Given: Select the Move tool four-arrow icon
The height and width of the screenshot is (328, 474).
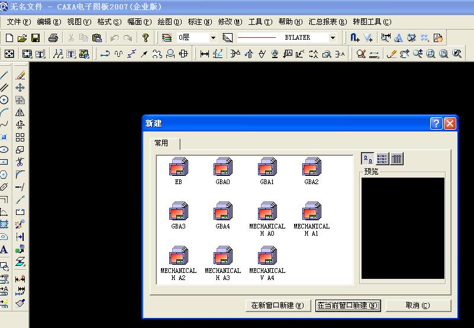Looking at the screenshot, I should 20,88.
